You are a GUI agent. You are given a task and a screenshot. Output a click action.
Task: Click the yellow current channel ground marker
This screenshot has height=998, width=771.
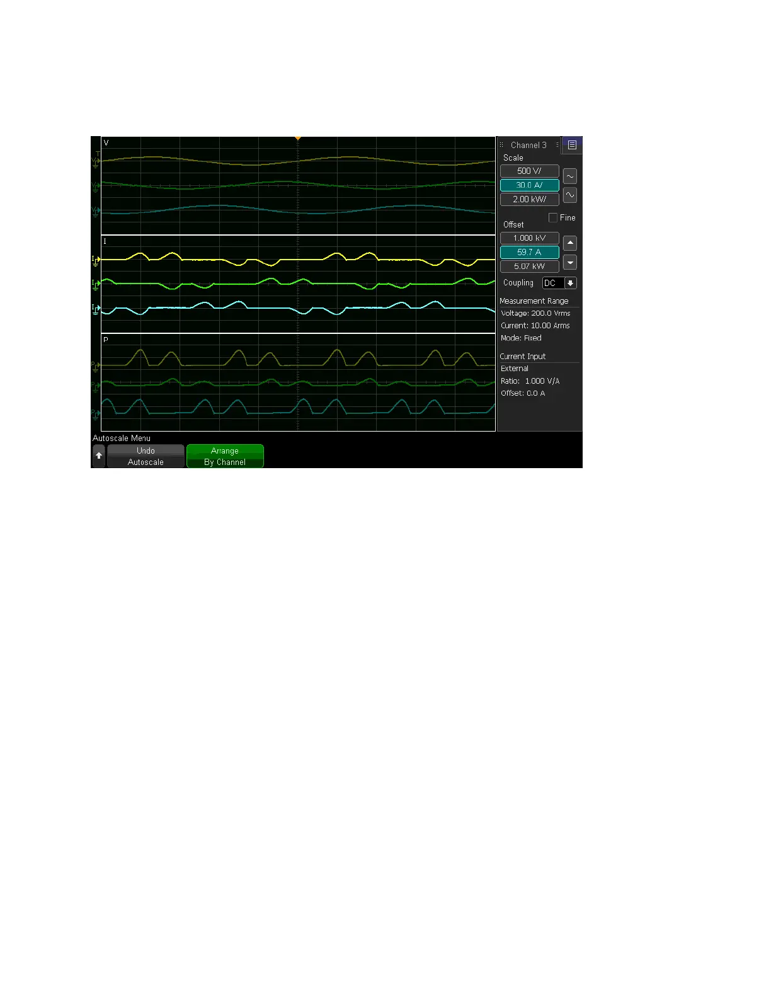96,260
